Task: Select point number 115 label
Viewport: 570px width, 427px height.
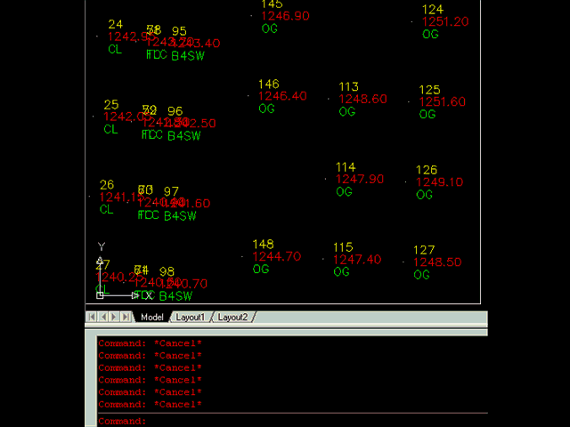Action: (x=343, y=247)
